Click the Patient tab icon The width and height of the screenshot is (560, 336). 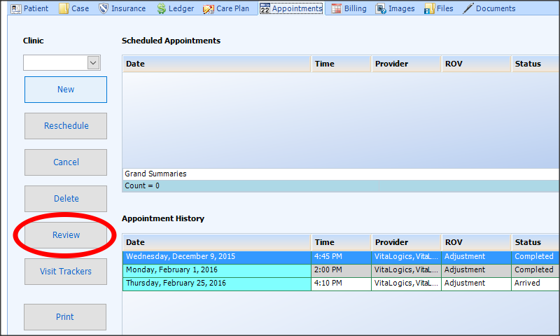(15, 8)
